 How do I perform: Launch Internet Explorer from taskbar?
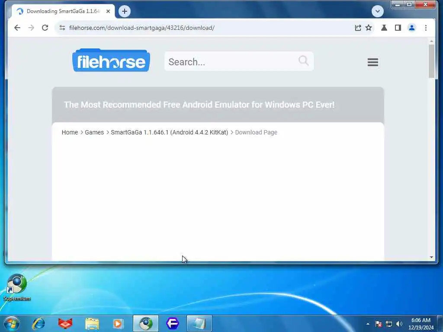tap(39, 323)
